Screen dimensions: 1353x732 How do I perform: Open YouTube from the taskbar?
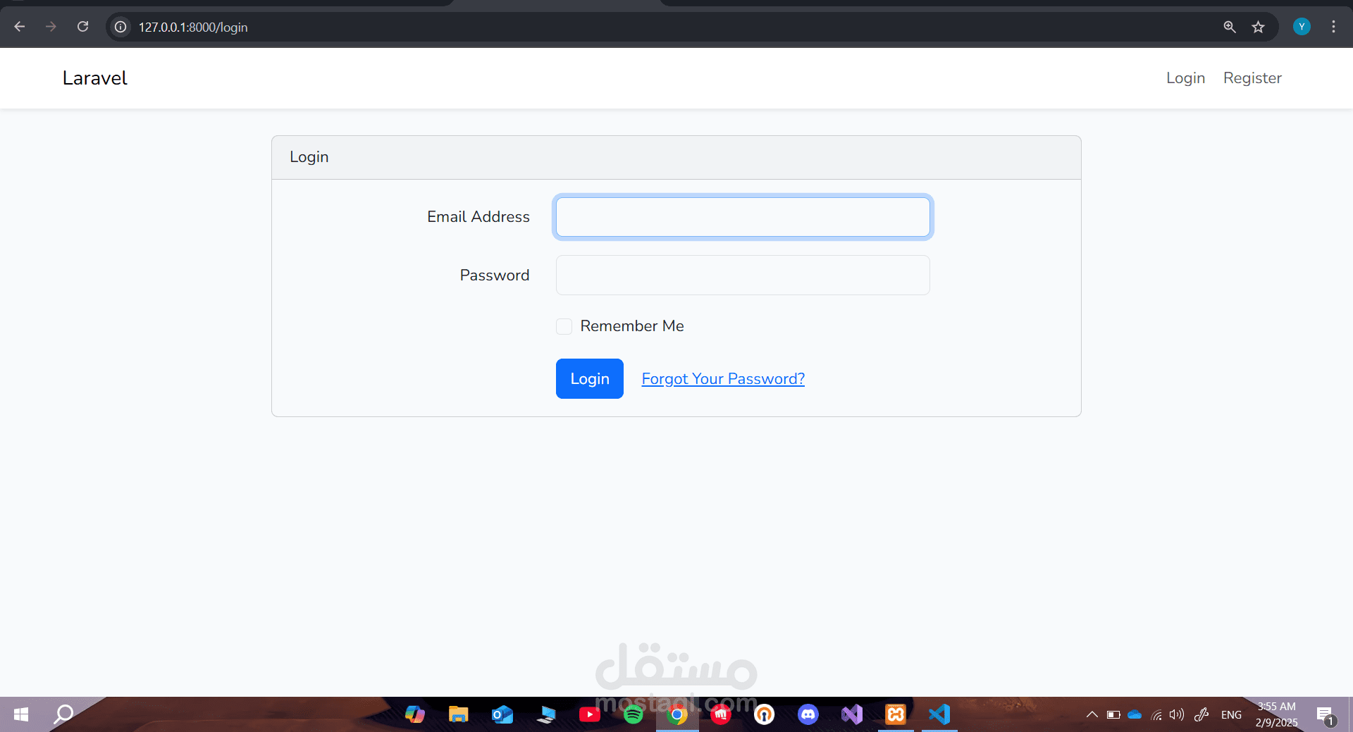(590, 714)
